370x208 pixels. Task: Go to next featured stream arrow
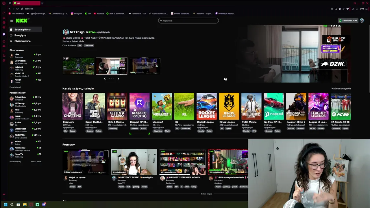coord(118,79)
